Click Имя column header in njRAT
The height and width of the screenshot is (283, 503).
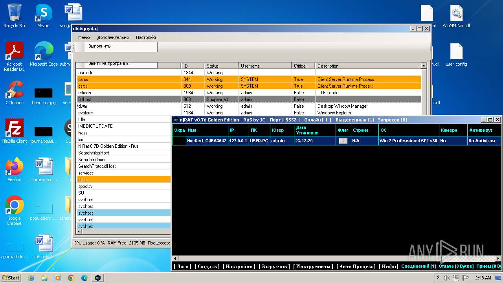click(x=207, y=130)
